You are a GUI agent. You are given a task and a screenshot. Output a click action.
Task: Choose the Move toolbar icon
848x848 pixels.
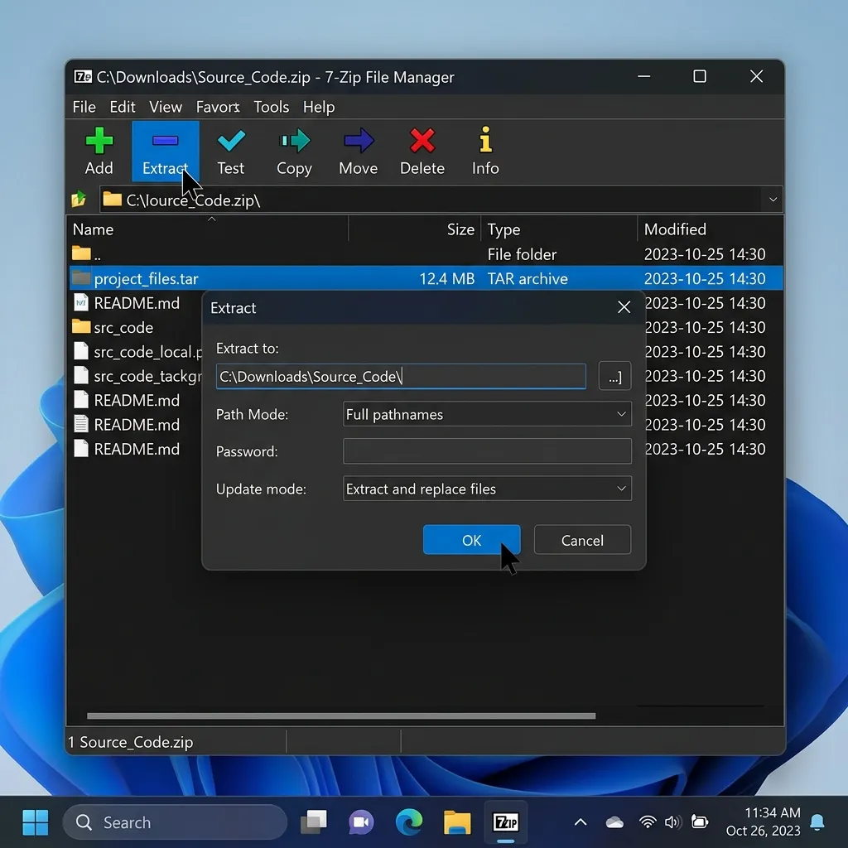358,141
